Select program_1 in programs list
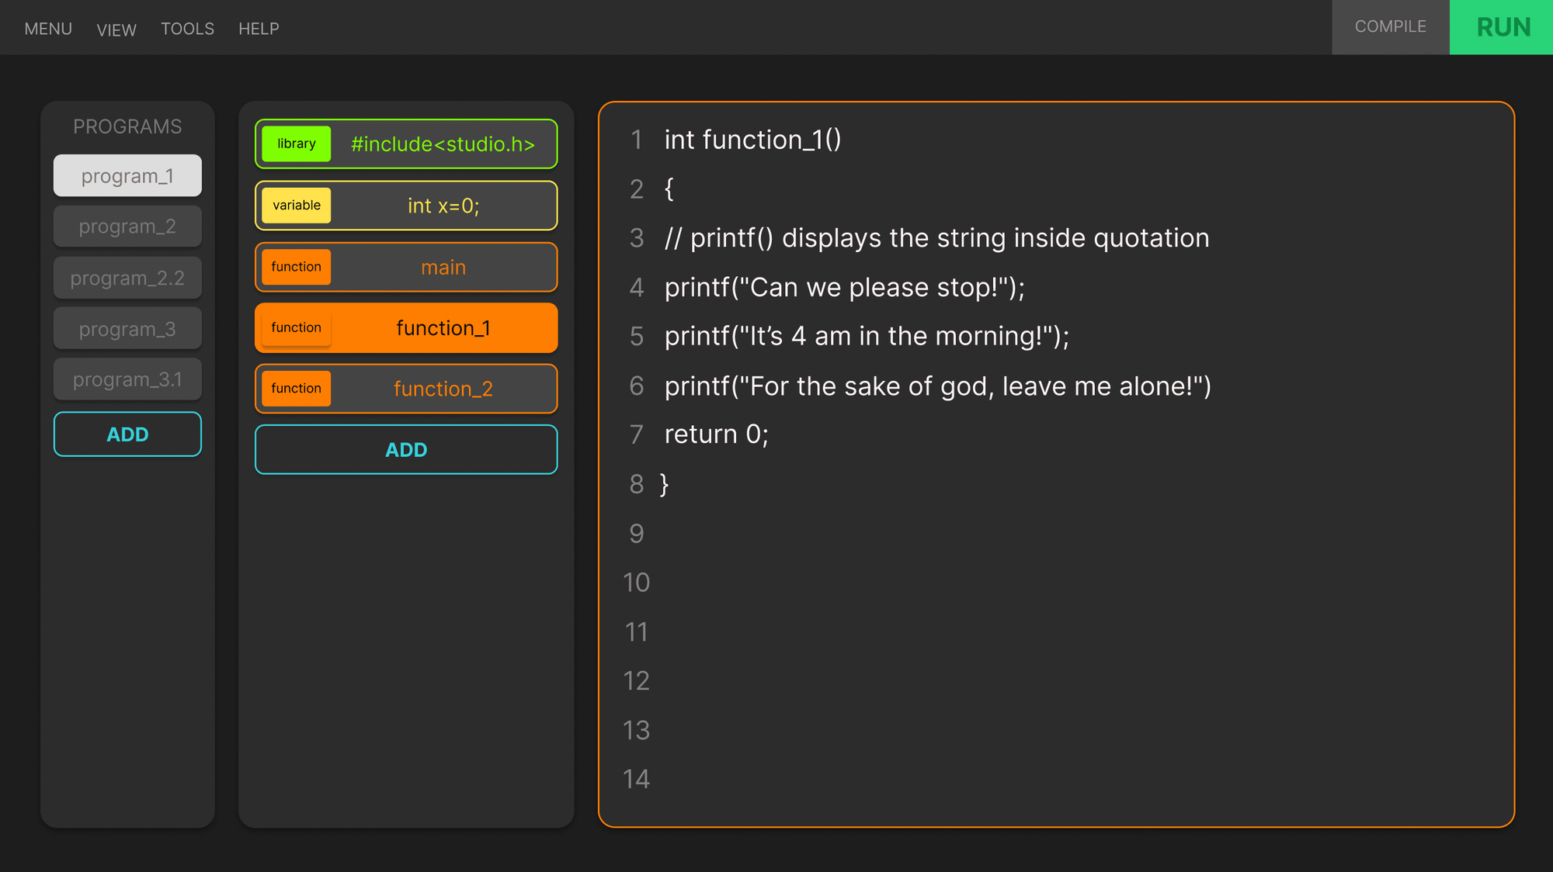1553x872 pixels. tap(127, 176)
